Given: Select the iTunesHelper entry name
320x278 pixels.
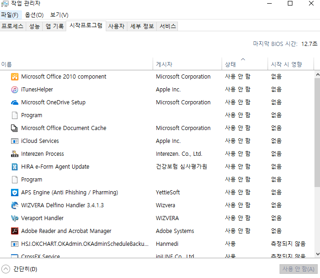Looking at the screenshot, I should click(x=37, y=90).
